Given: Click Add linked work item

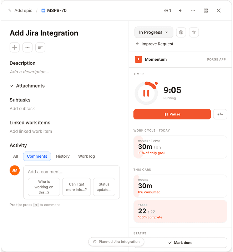Looking at the screenshot, I should 31,131.
